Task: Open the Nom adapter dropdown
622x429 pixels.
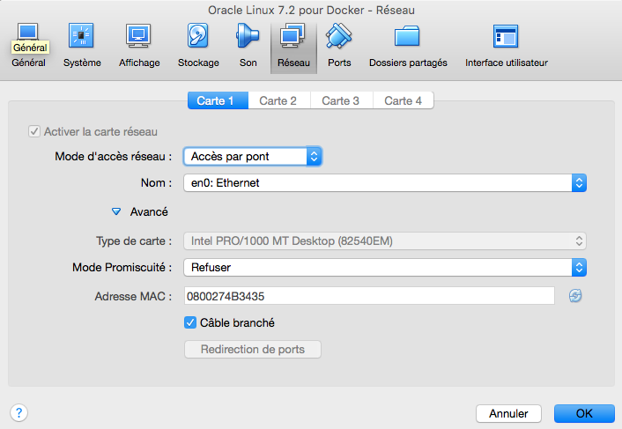Action: [x=385, y=183]
